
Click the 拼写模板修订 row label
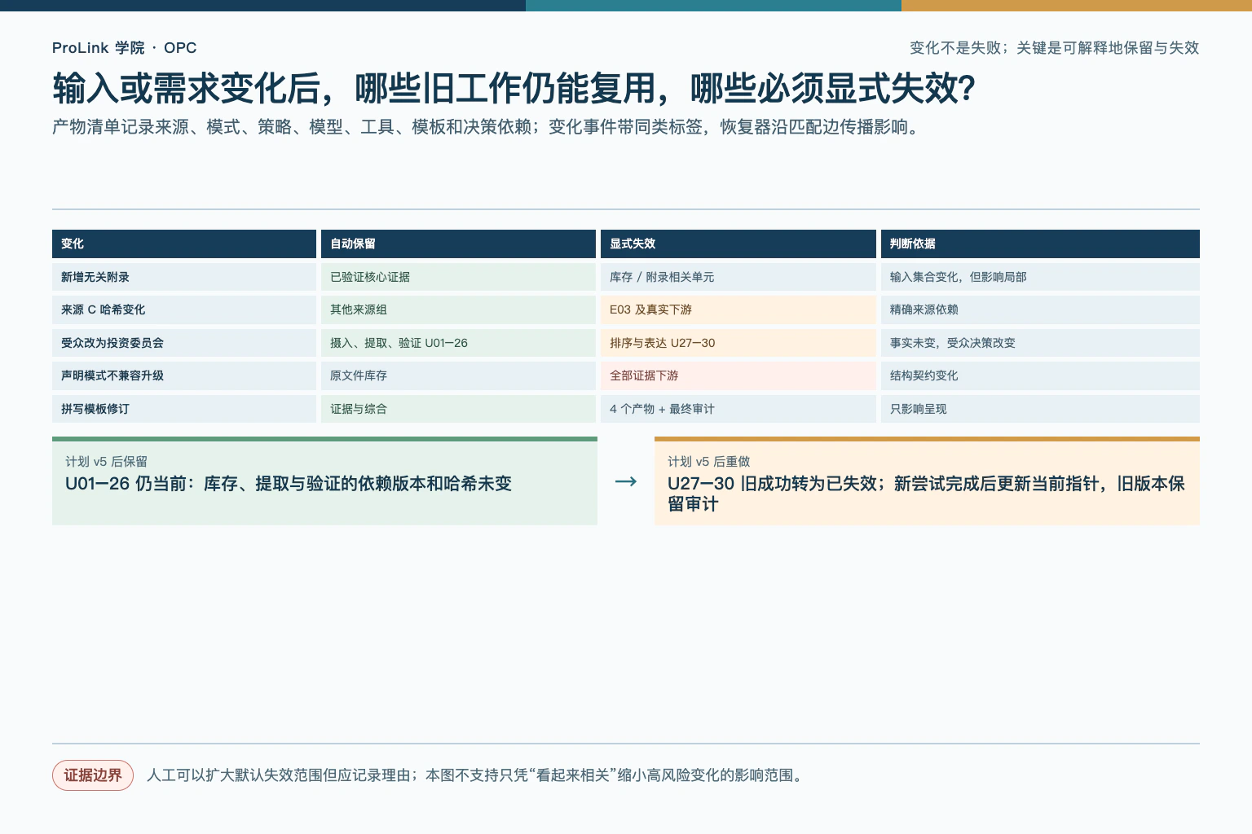pyautogui.click(x=184, y=409)
